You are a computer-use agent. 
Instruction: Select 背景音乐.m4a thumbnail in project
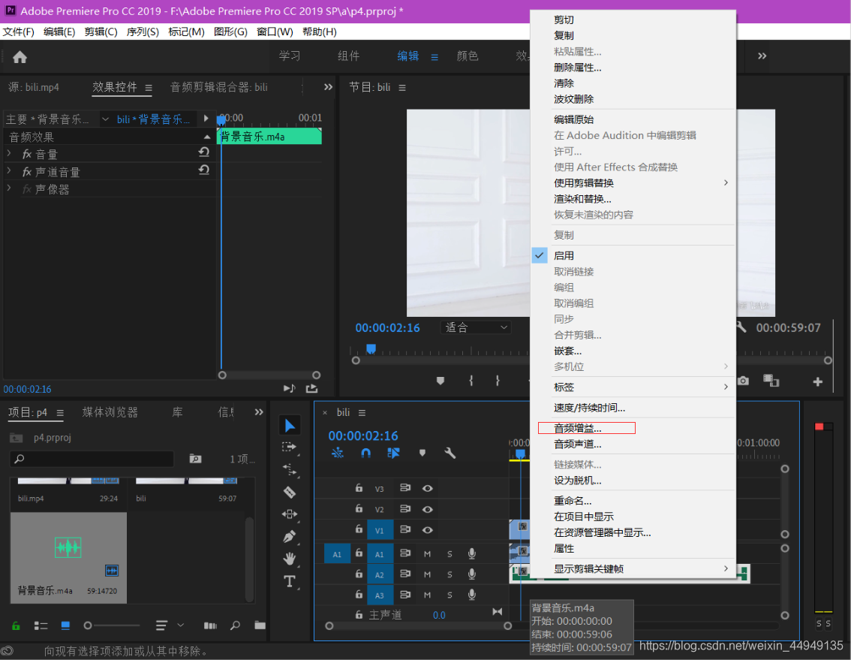[68, 557]
